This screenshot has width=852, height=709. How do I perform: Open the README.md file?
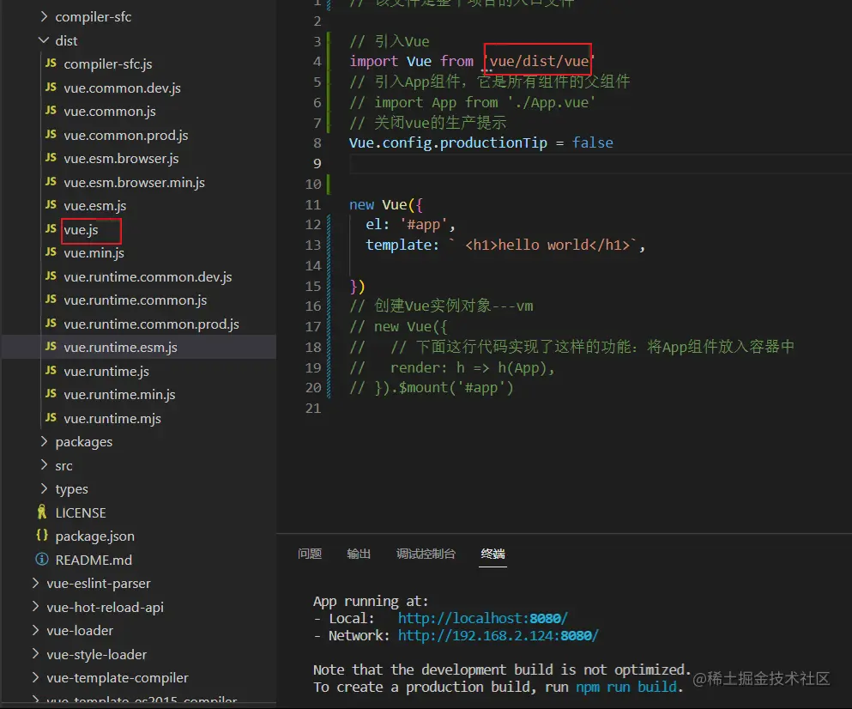pyautogui.click(x=94, y=560)
